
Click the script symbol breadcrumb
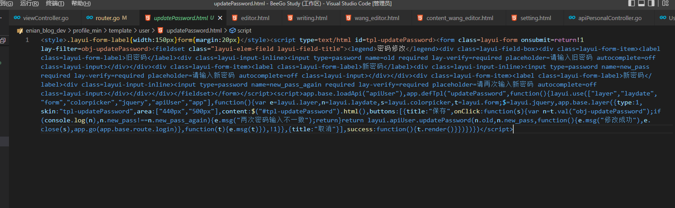point(244,31)
